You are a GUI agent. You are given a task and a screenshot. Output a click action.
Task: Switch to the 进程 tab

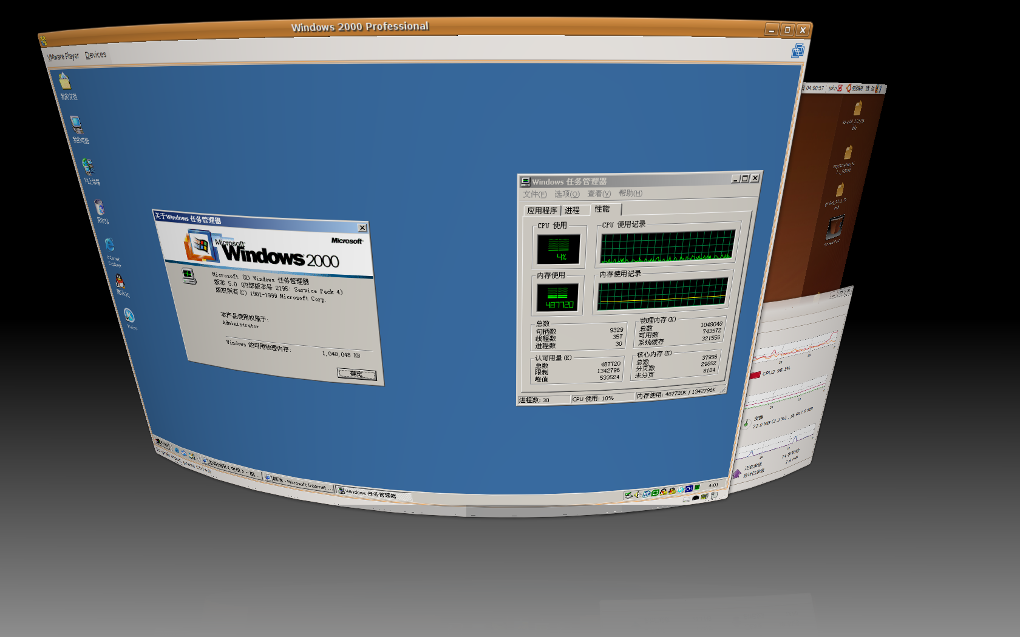click(x=574, y=210)
